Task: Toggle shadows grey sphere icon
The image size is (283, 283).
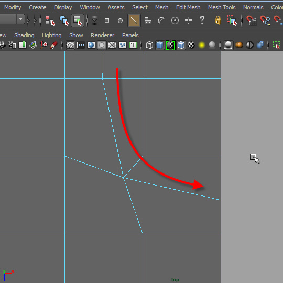Action: coord(212,45)
